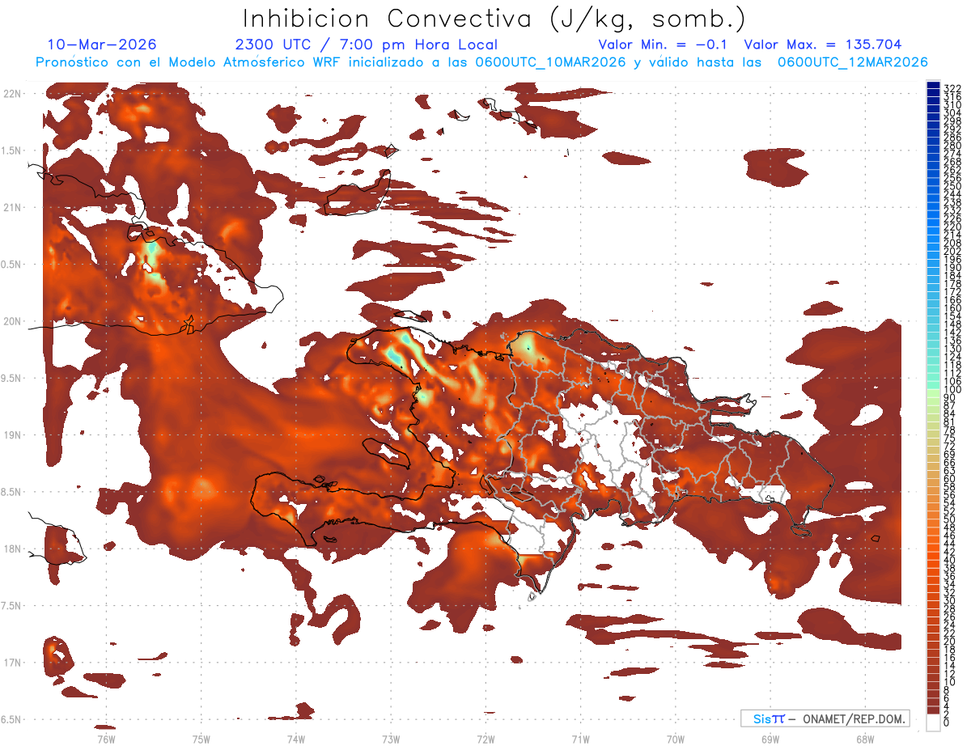The image size is (971, 750).
Task: Click the "160" value on the color scale
Action: (x=952, y=308)
